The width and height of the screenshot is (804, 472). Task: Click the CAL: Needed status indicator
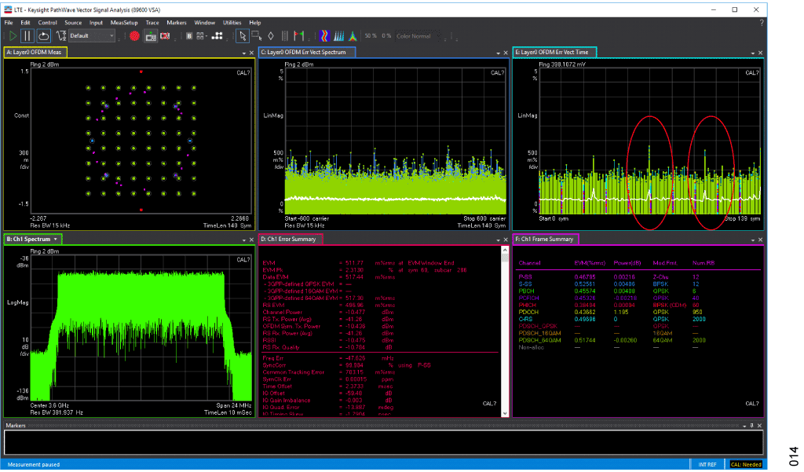tap(745, 464)
